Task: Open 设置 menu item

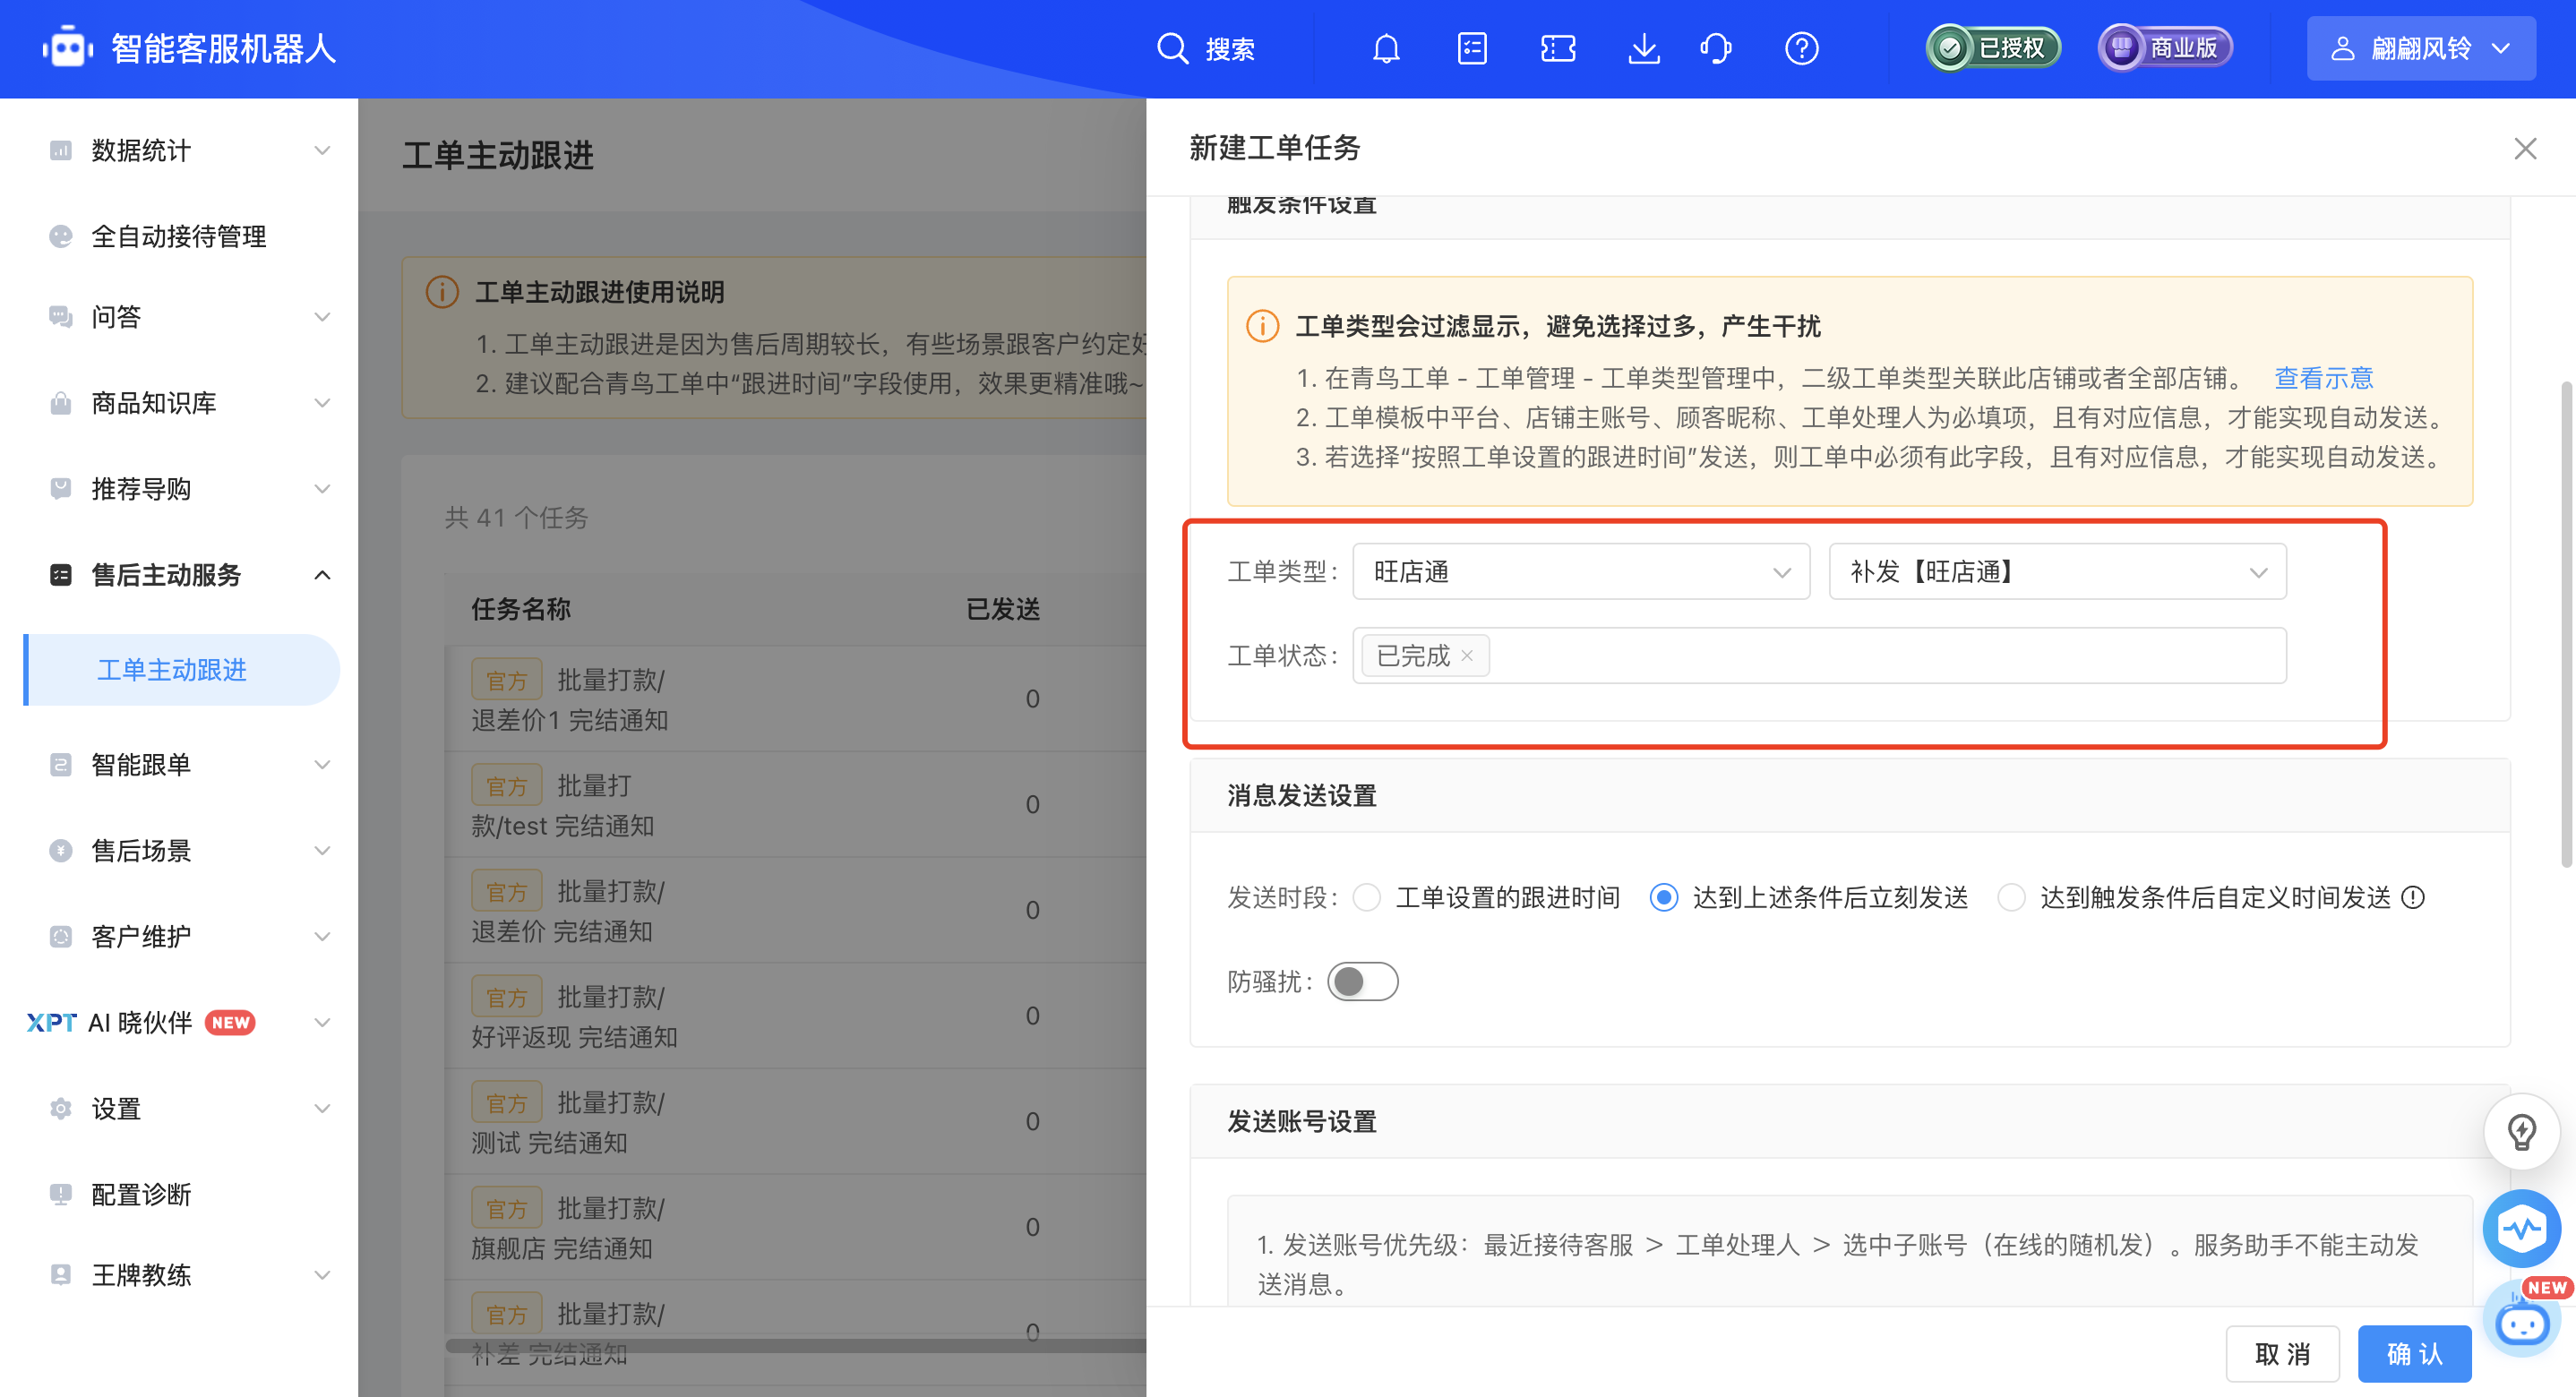Action: (116, 1109)
